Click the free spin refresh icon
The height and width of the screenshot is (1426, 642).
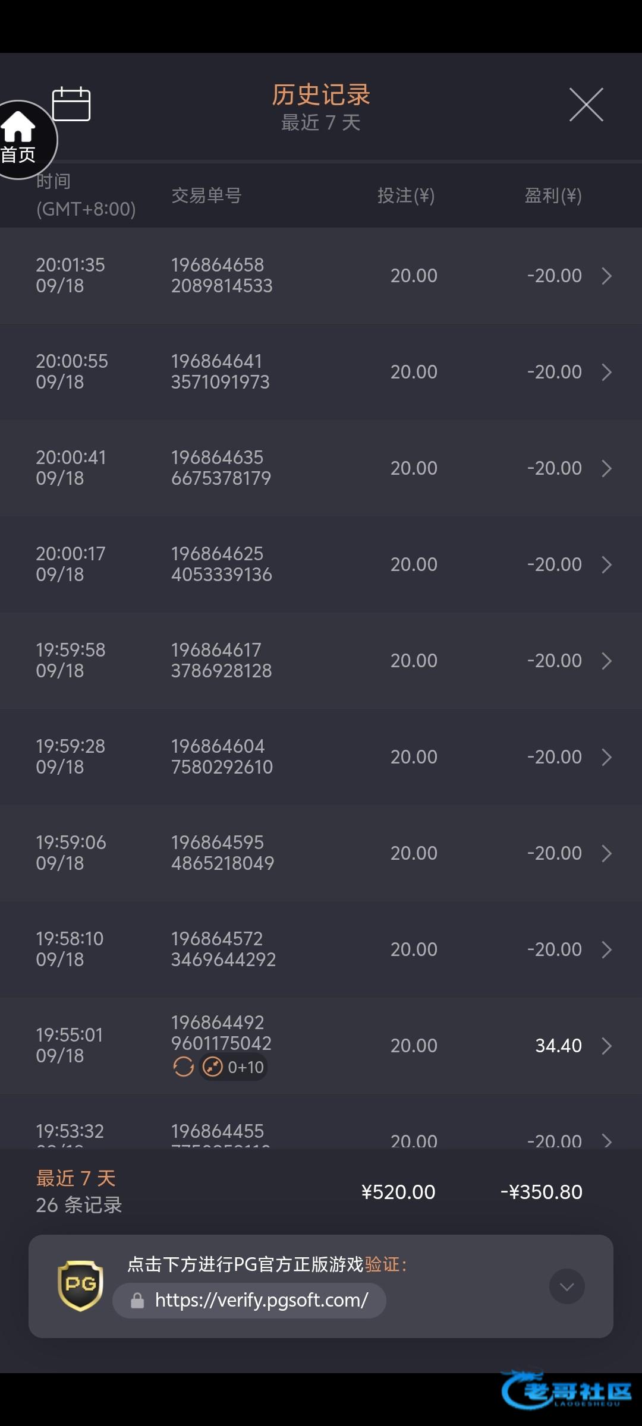(183, 1067)
